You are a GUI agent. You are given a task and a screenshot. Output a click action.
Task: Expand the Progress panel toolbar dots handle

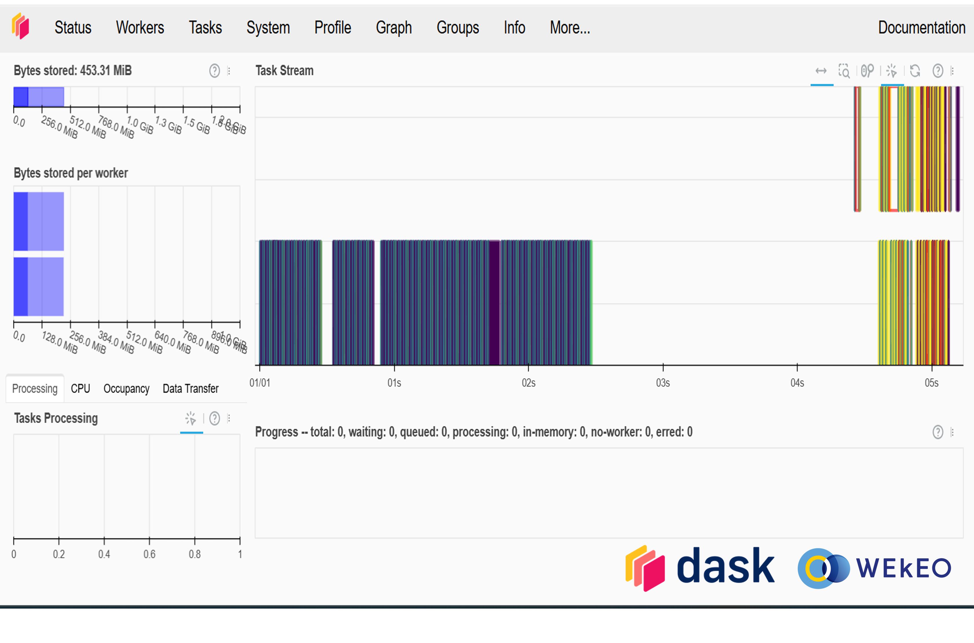point(952,432)
